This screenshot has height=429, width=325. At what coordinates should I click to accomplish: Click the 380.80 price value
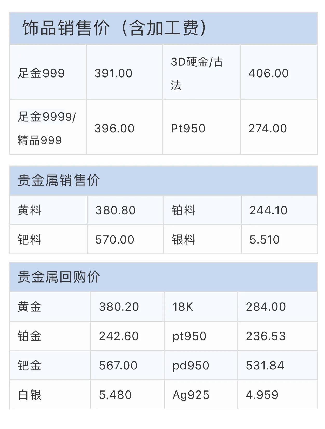116,210
